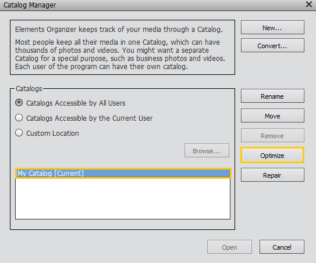Click the disabled Browse... button
This screenshot has height=263, width=316.
point(207,150)
